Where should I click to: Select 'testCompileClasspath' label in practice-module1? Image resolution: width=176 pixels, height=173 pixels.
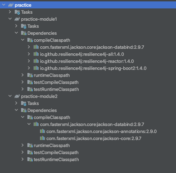point(56,82)
